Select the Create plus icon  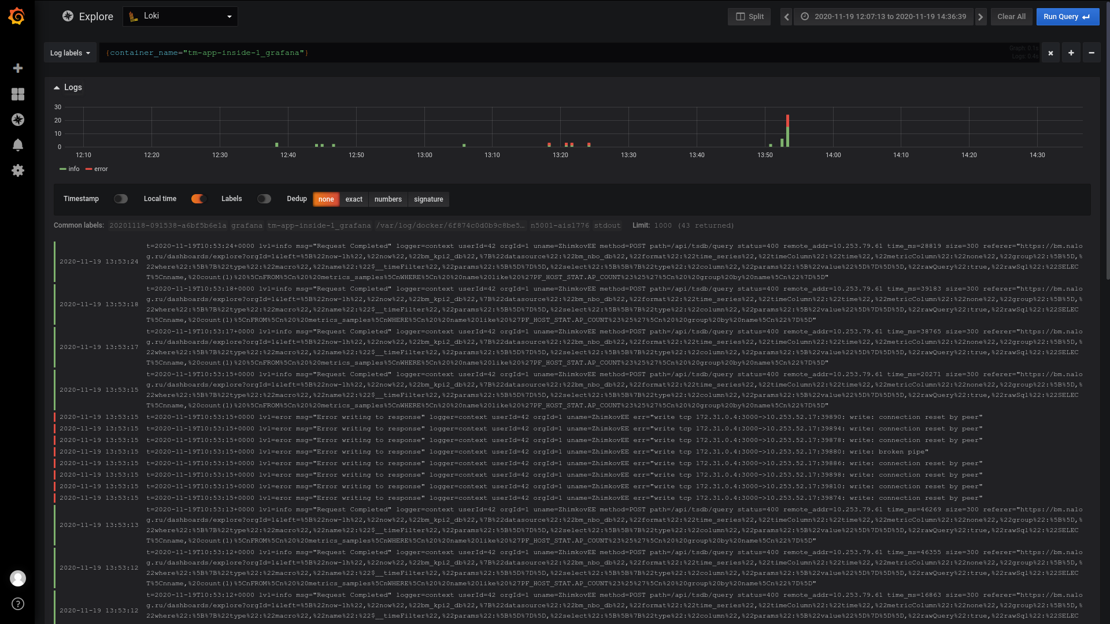[18, 68]
